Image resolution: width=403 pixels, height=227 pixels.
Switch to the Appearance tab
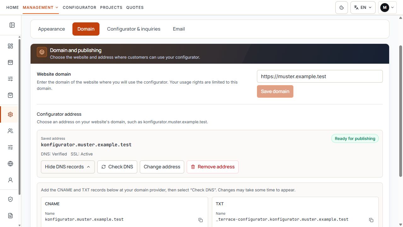[x=51, y=29]
